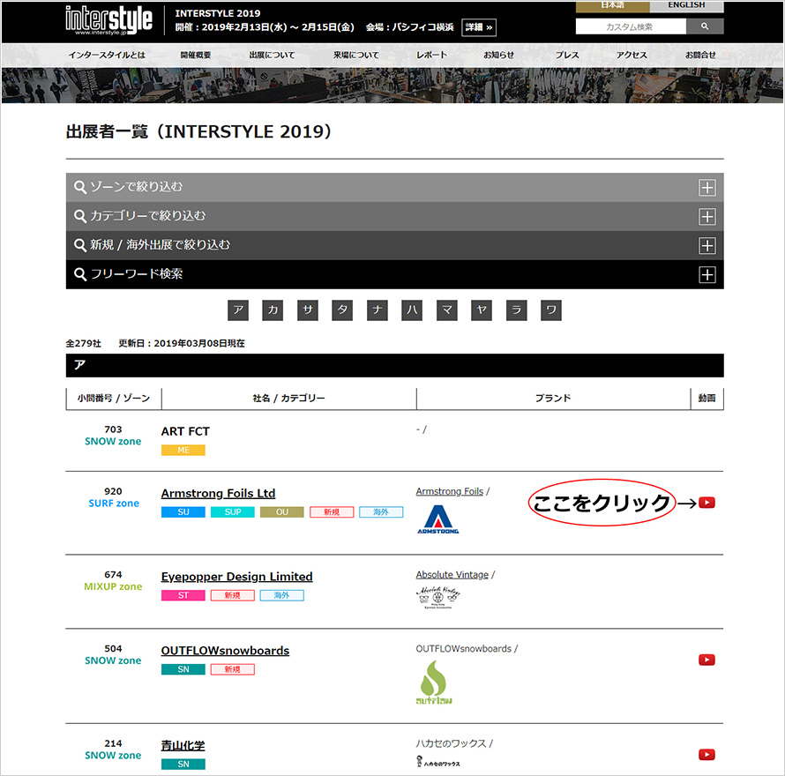The image size is (785, 776).
Task: Click the 新規 tag under OUTFLOWsnowboards
Action: 233,669
